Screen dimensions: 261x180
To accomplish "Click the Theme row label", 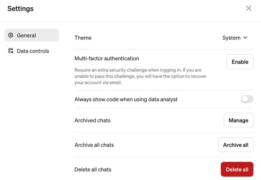I will point(83,38).
